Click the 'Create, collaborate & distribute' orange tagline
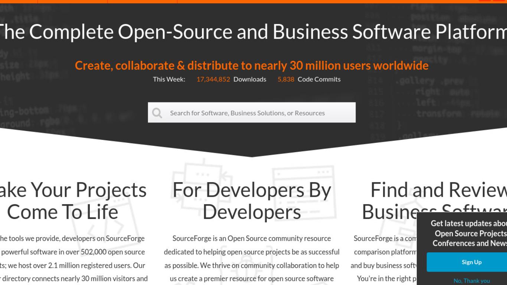 [x=252, y=65]
